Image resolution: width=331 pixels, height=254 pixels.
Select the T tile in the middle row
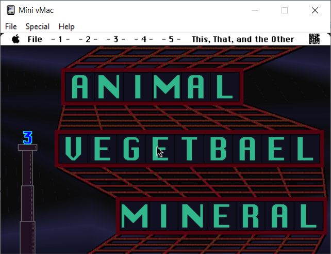pyautogui.click(x=189, y=149)
